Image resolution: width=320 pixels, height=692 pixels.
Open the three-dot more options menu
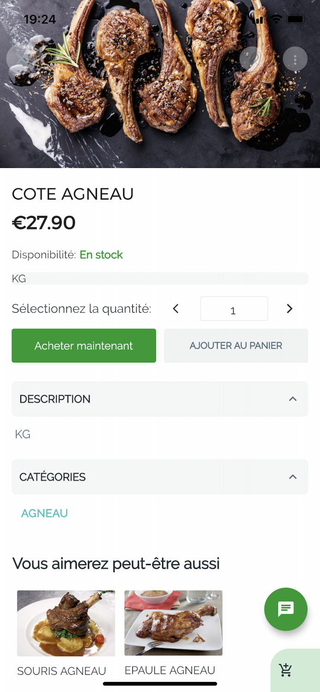pyautogui.click(x=296, y=59)
